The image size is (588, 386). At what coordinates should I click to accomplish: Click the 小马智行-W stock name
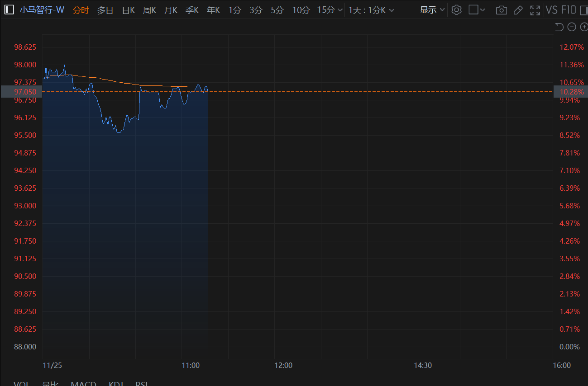[x=42, y=10]
